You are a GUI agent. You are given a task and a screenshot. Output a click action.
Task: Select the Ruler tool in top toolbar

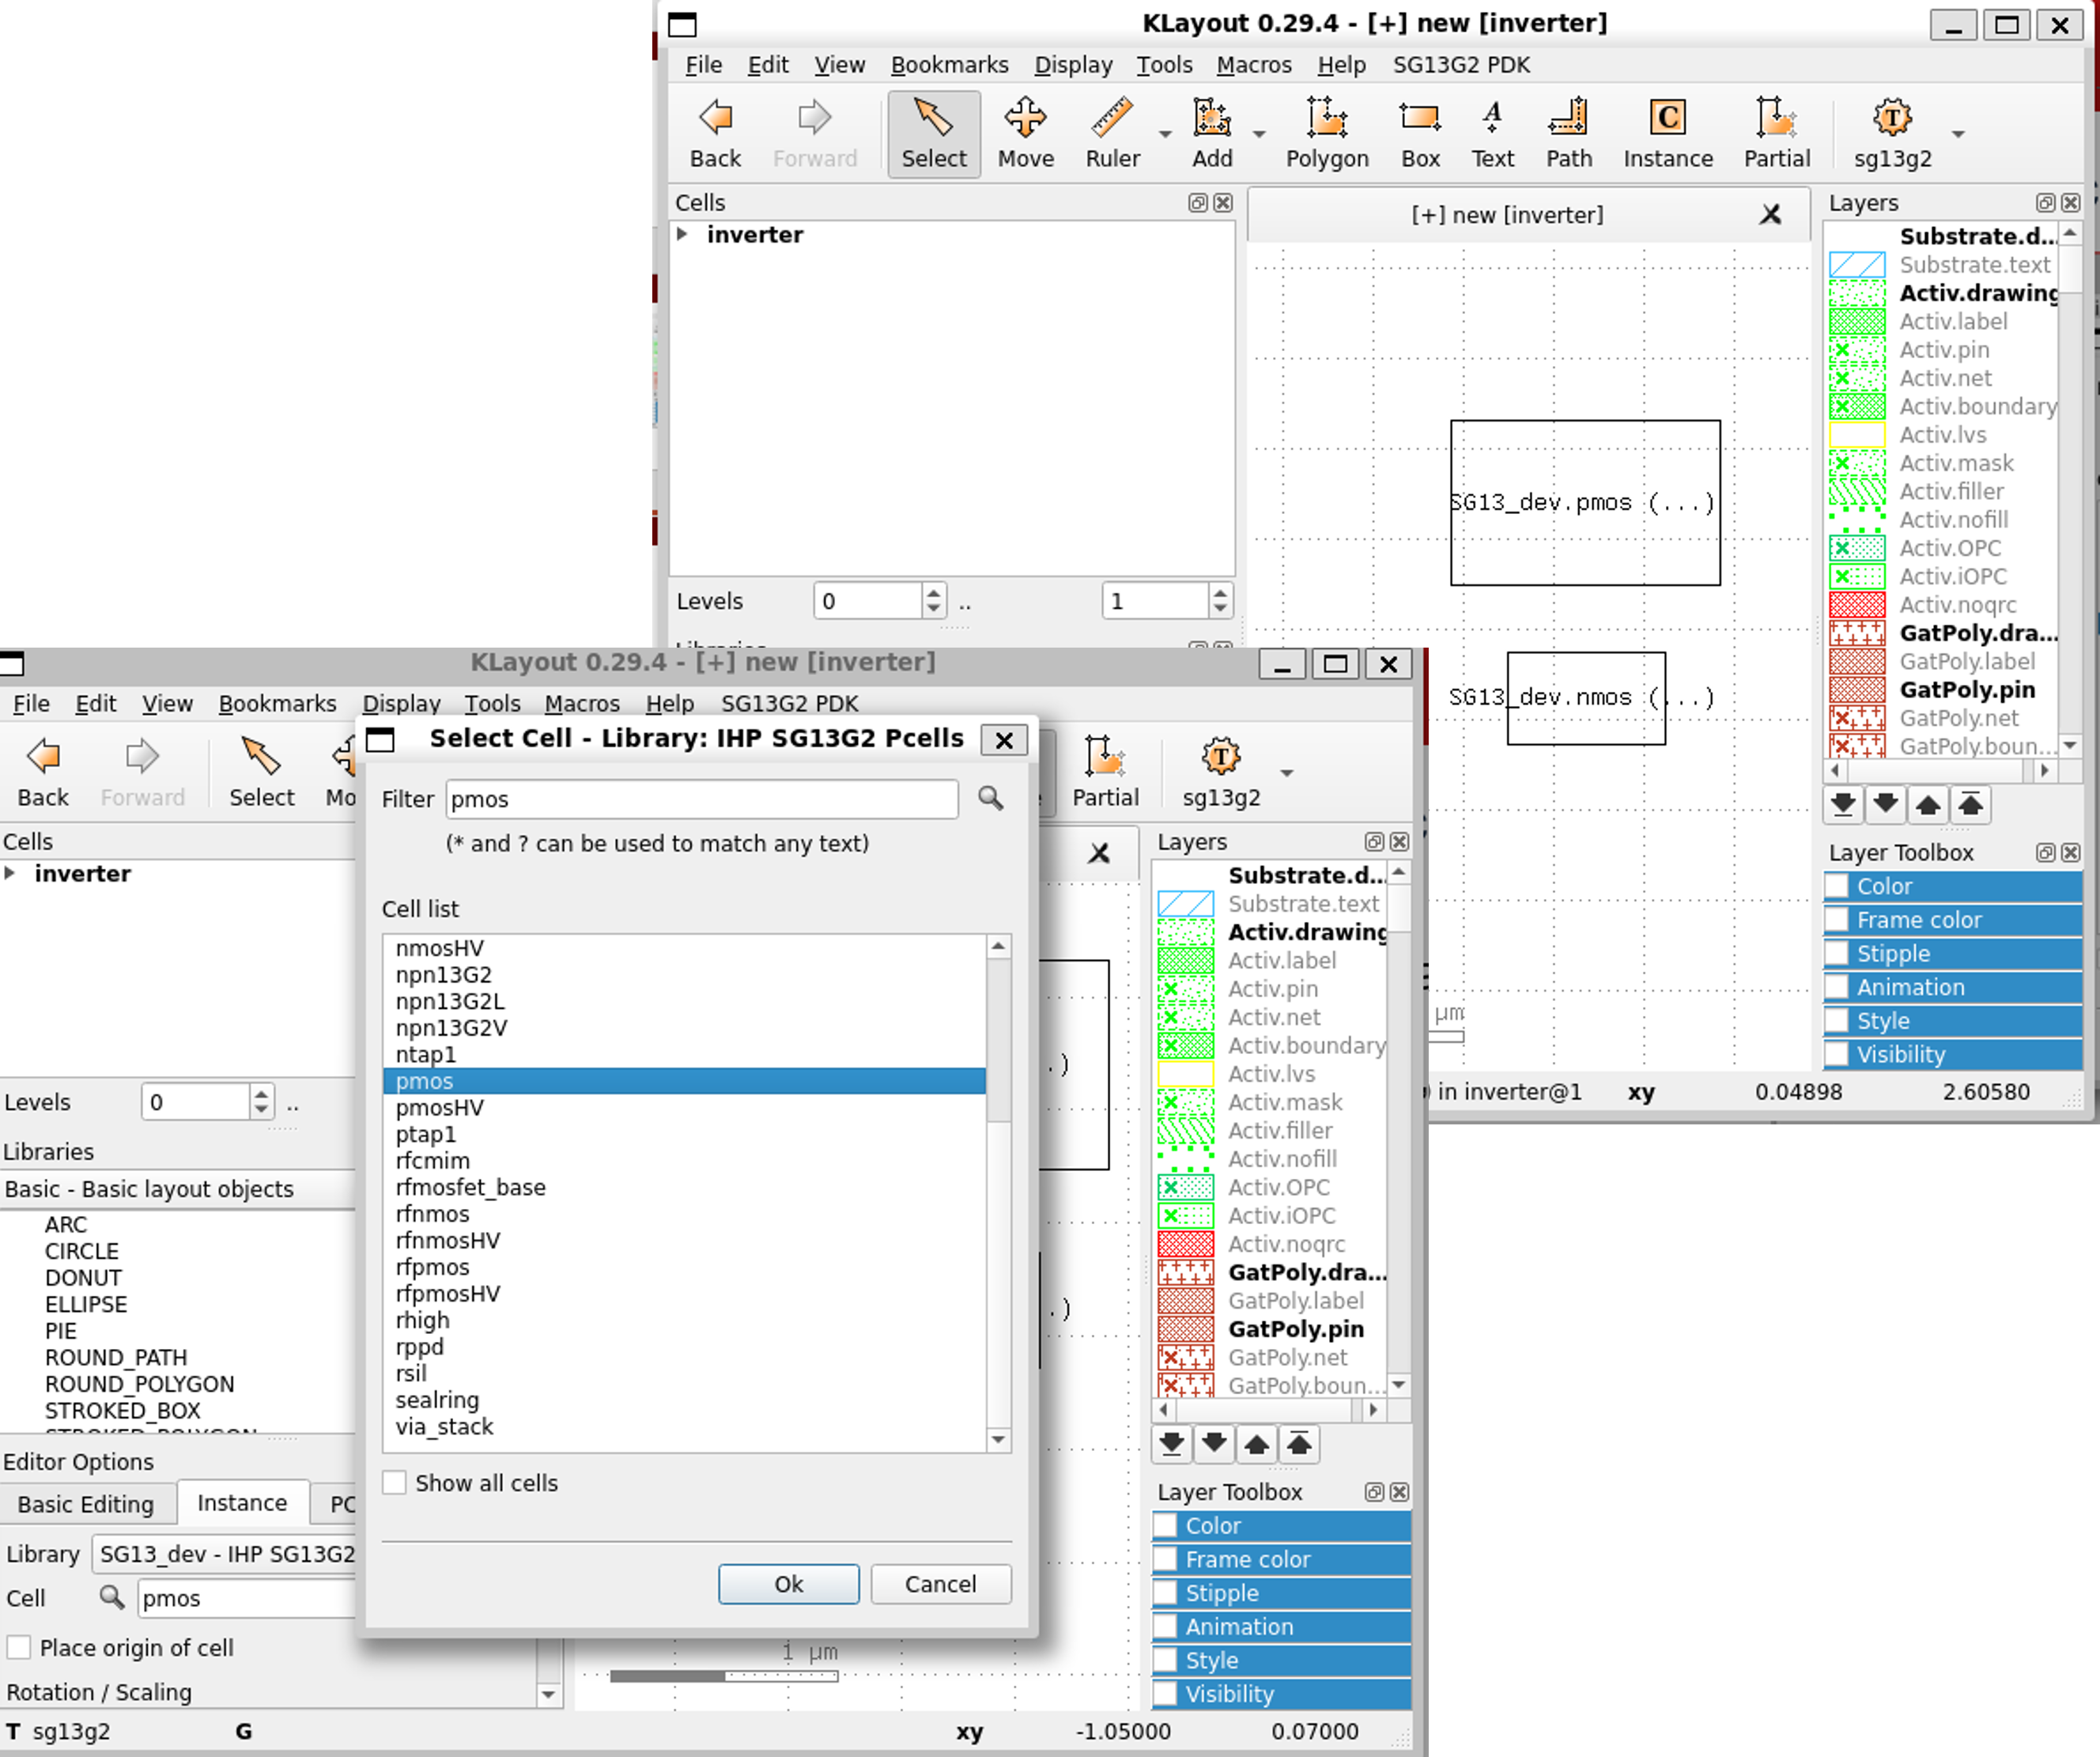tap(1111, 132)
